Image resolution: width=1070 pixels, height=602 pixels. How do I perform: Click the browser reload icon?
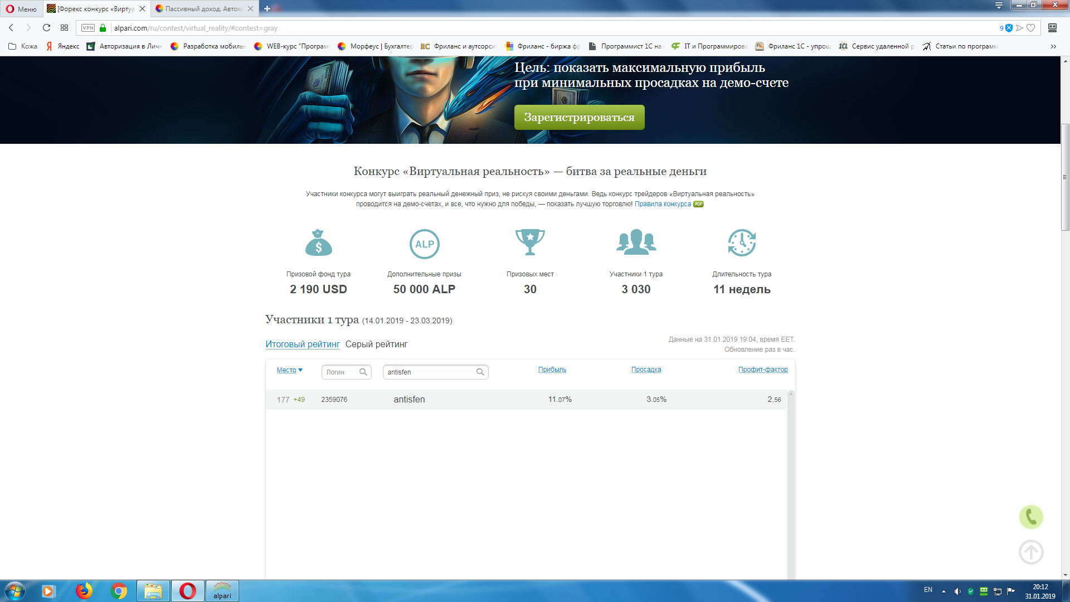point(46,28)
